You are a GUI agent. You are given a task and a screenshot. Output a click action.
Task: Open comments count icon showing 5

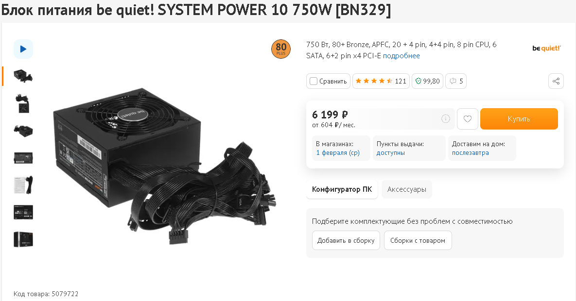coord(456,81)
